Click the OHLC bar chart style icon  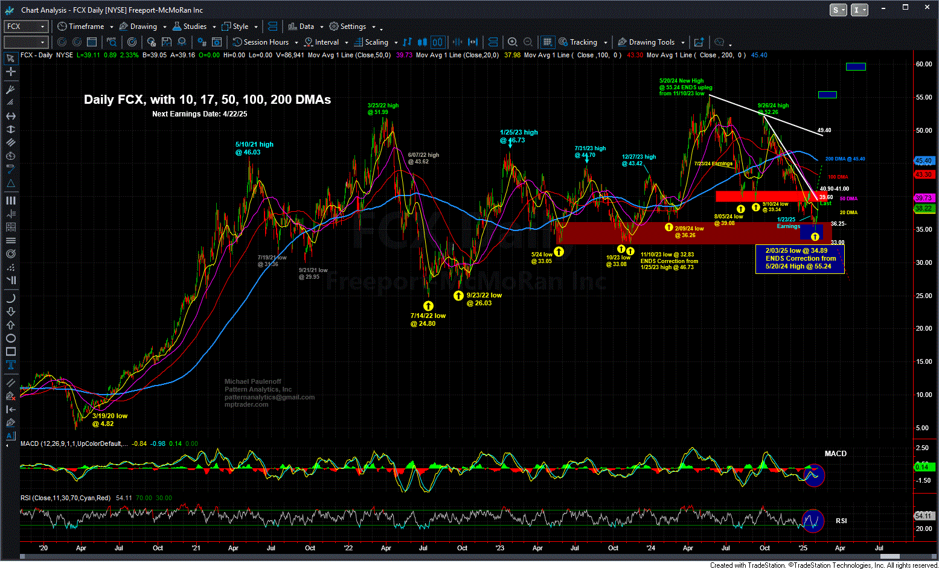(408, 42)
